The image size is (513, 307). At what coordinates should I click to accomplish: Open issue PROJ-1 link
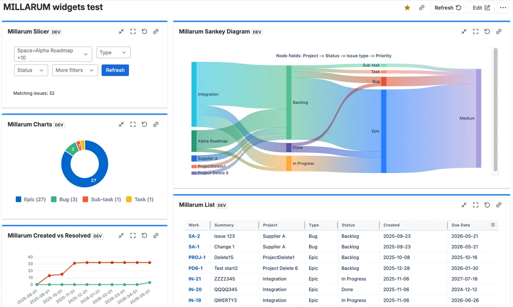point(197,257)
